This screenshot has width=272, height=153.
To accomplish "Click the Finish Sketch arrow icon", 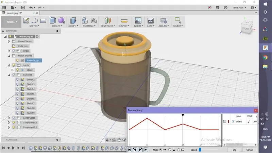I will (35, 21).
